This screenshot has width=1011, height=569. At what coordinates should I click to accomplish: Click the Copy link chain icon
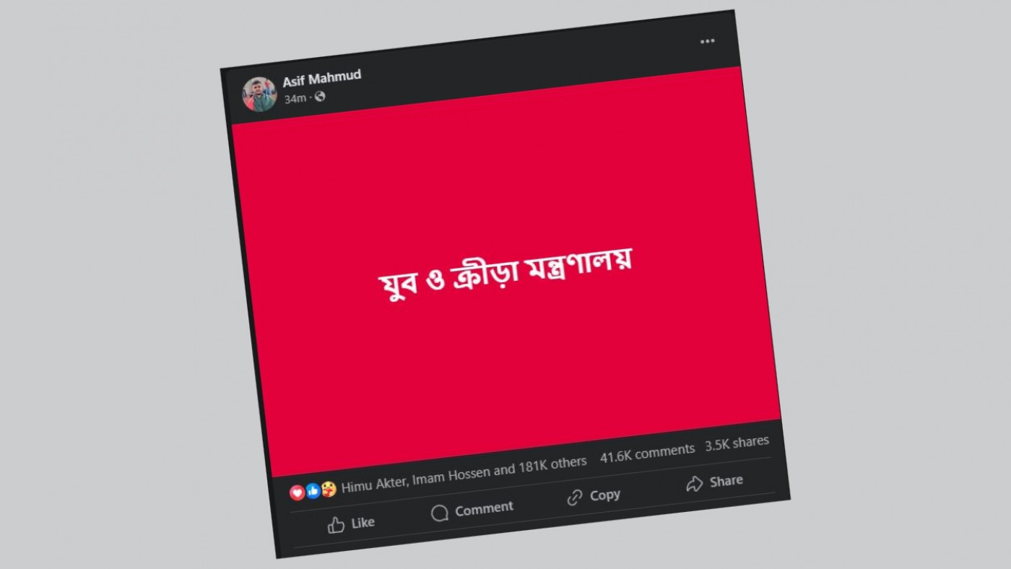tap(575, 498)
